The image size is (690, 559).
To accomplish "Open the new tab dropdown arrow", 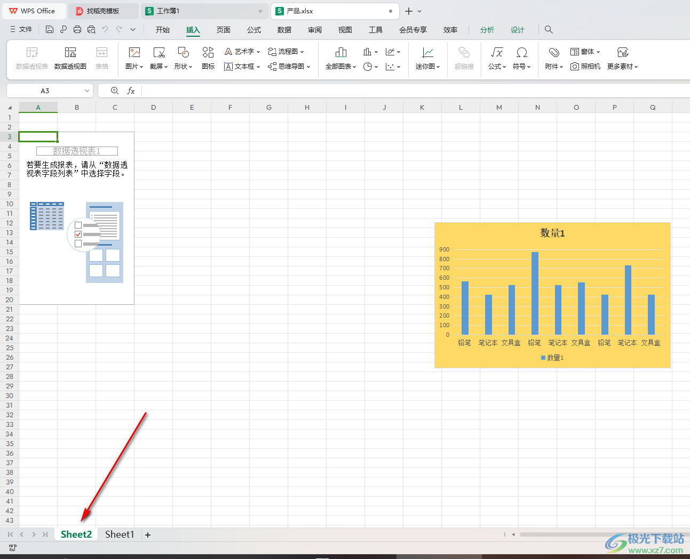I will (419, 11).
